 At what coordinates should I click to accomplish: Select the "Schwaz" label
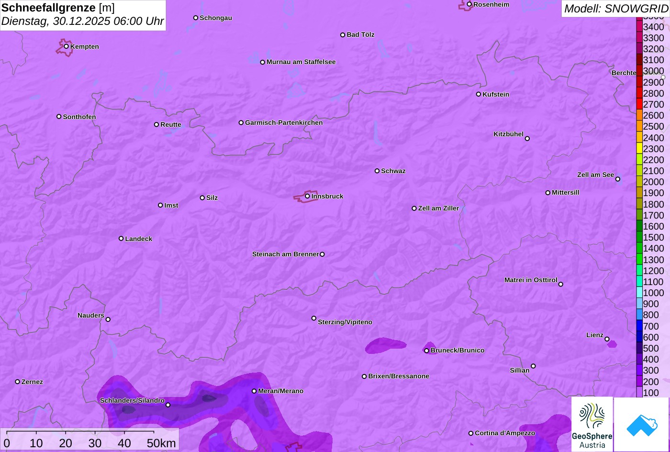click(x=393, y=171)
